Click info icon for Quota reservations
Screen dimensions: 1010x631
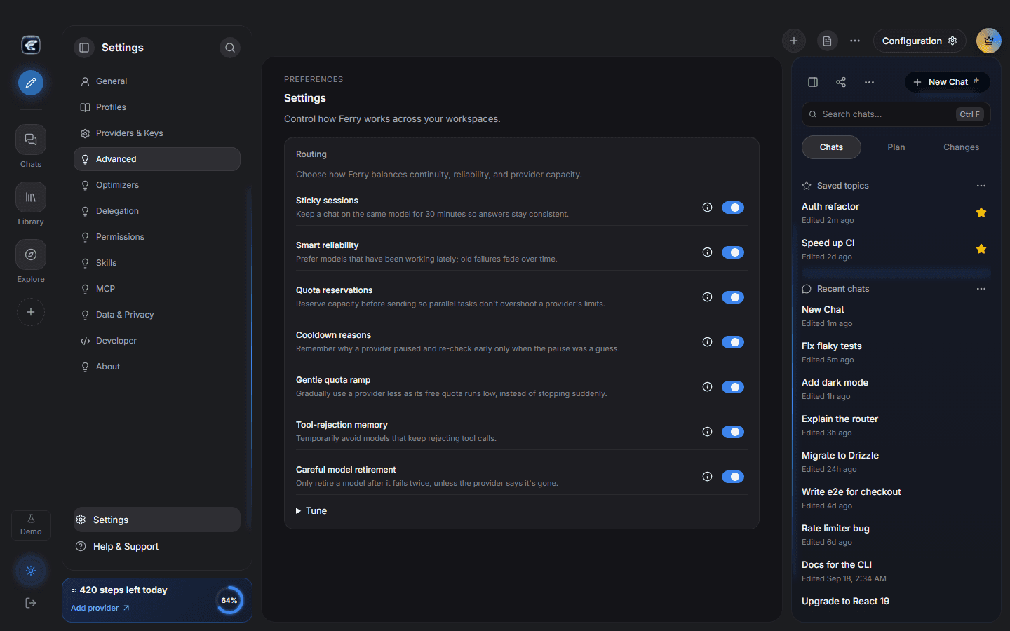(x=707, y=297)
